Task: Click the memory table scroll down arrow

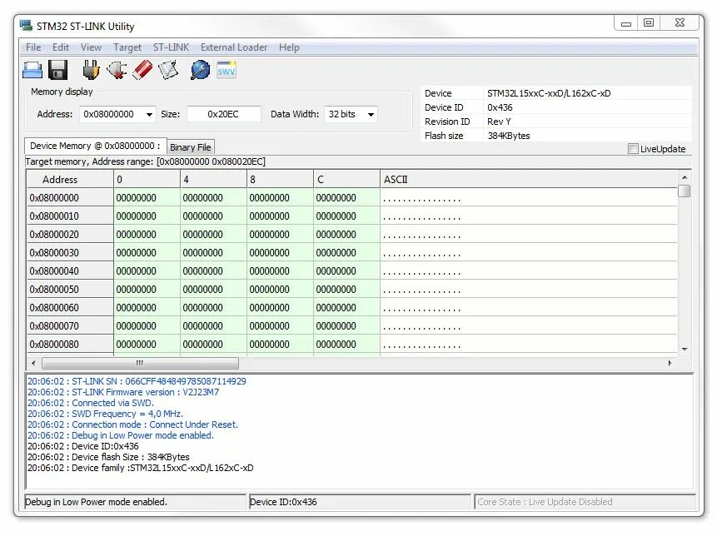Action: [684, 350]
